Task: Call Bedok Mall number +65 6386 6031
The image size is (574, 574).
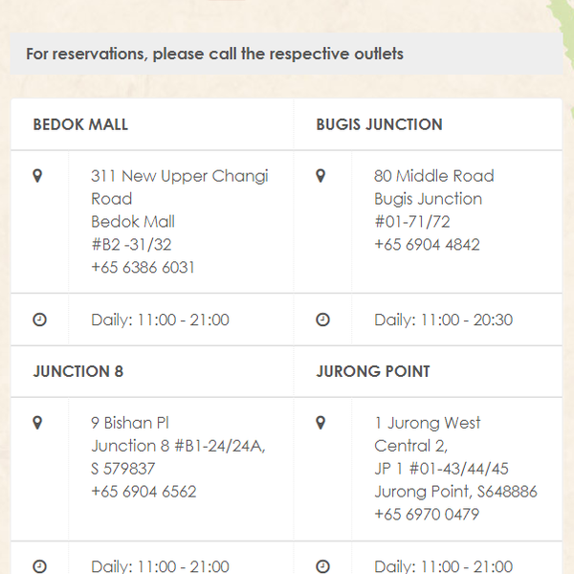Action: point(143,268)
